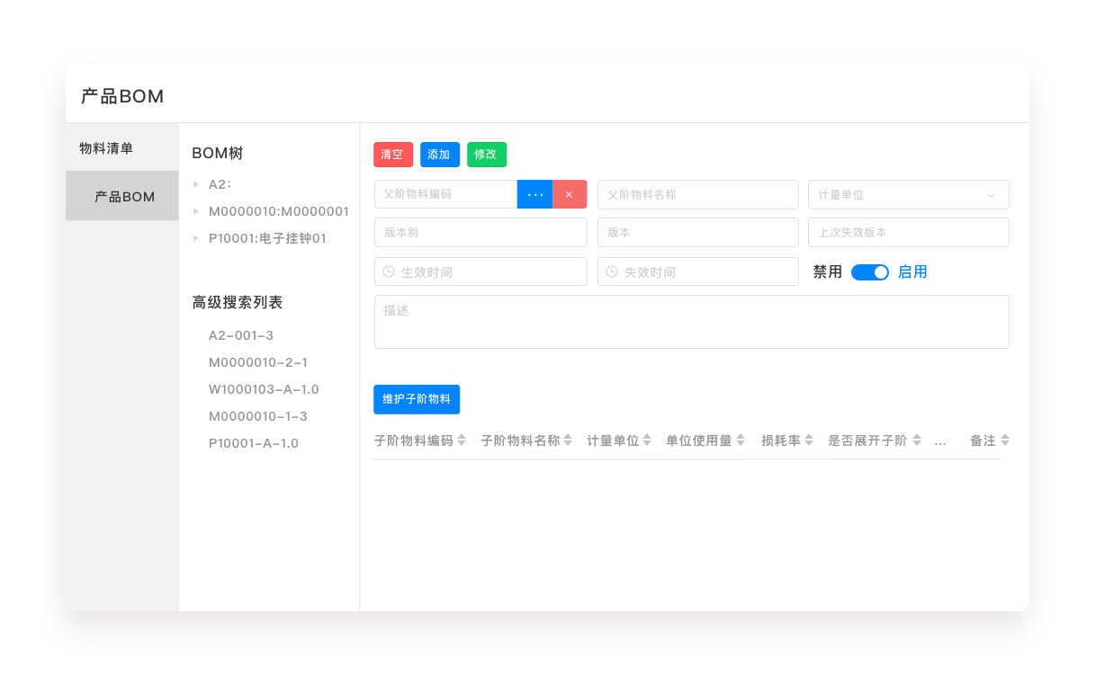Viewport: 1096px width, 676px height.
Task: Click the ellipsis column header before 备注
Action: (940, 441)
